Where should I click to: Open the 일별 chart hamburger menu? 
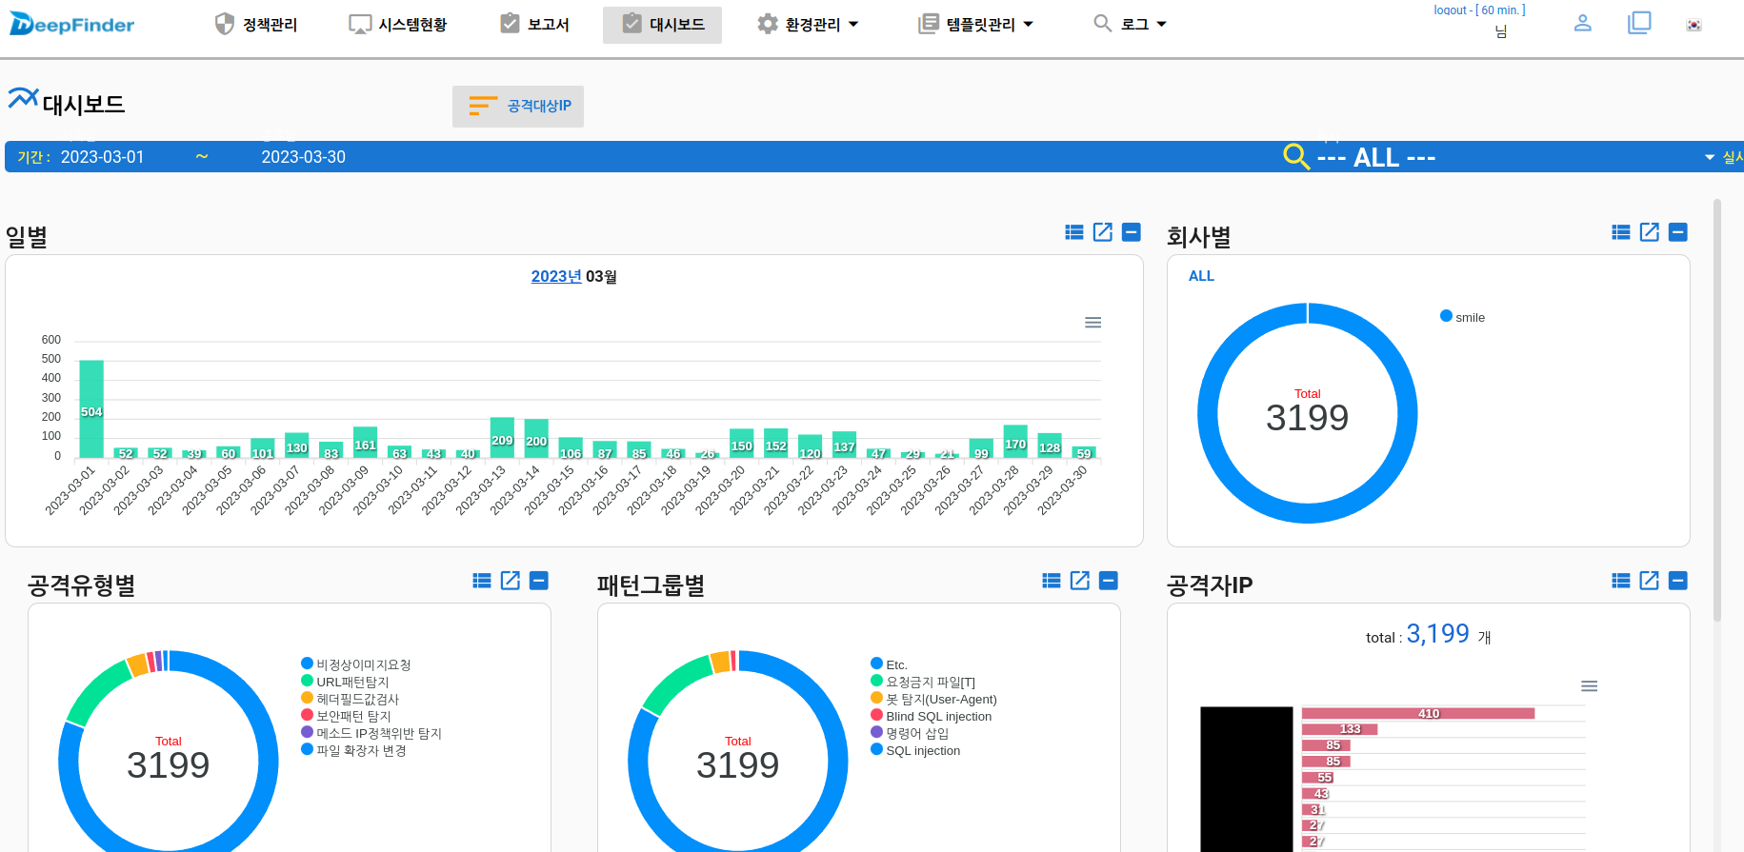tap(1093, 323)
